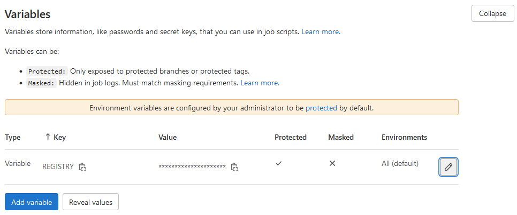Collapse the Variables section

click(x=492, y=13)
